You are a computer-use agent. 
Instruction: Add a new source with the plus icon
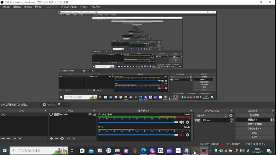51,138
